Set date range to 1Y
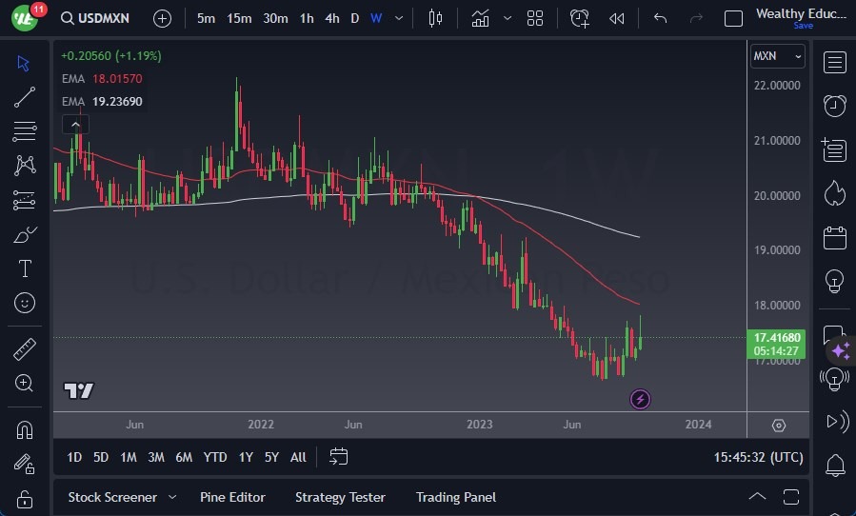Viewport: 856px width, 516px height. click(246, 457)
